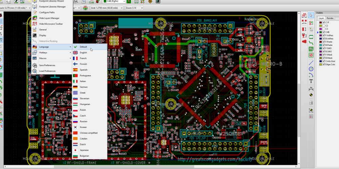
Task: Click the yellow diamond toolbar icon
Action: point(150,1)
